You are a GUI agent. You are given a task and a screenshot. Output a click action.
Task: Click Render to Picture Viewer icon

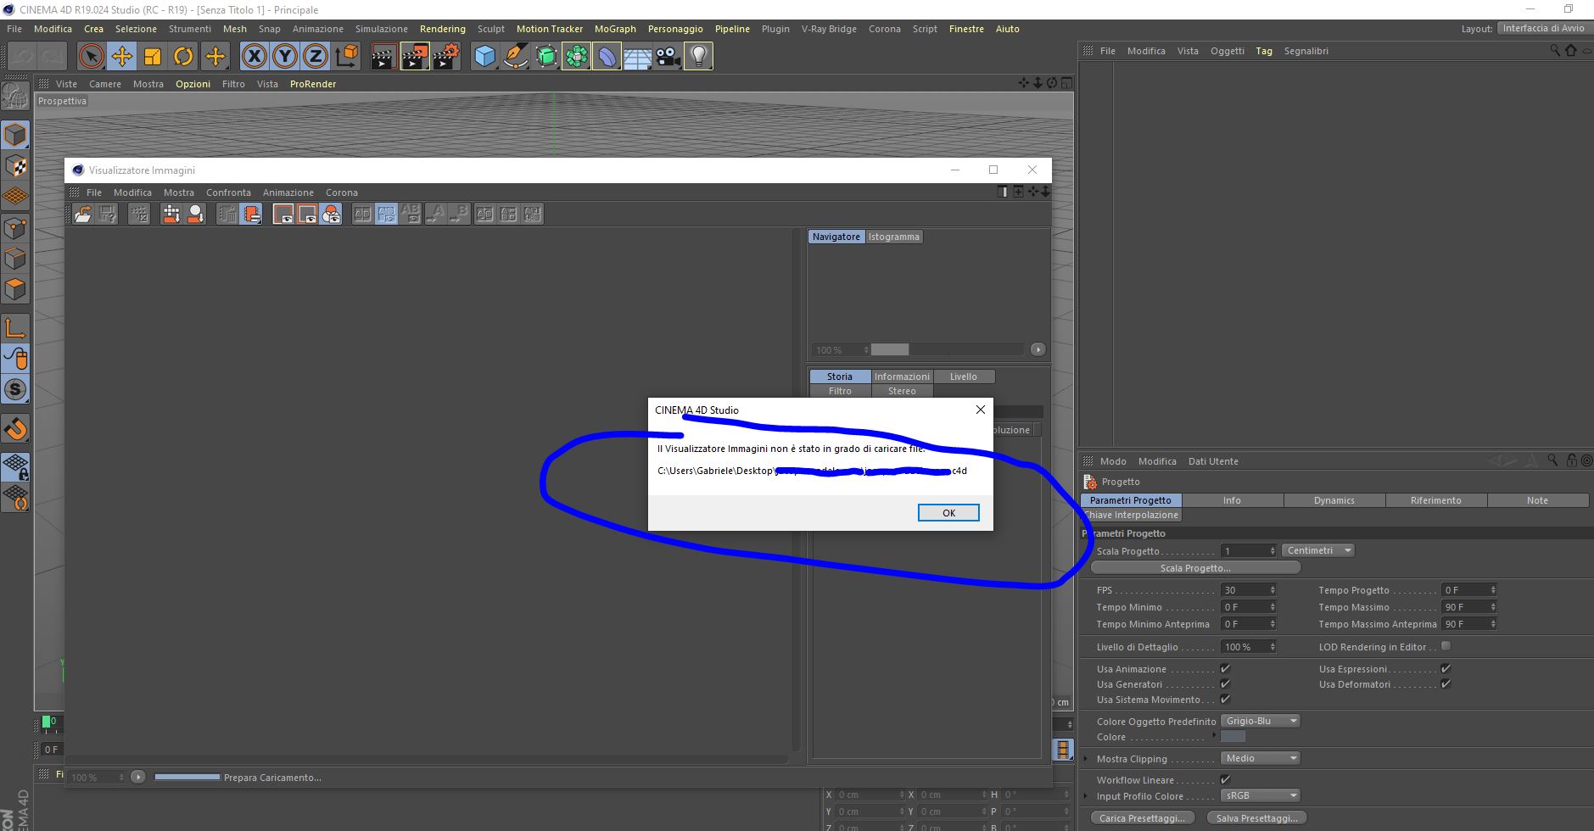415,57
